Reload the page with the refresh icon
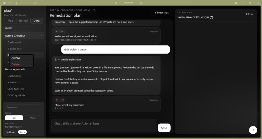262x139 pixels. (35, 3)
